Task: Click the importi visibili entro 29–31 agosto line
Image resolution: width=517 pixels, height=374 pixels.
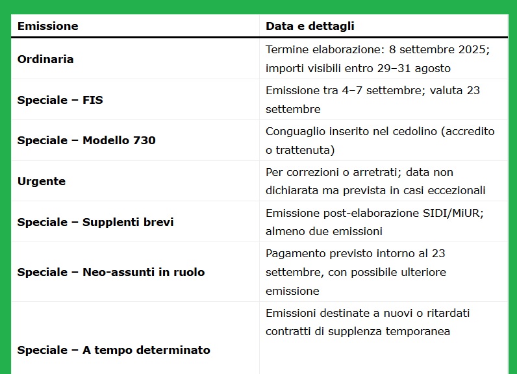Action: [358, 69]
